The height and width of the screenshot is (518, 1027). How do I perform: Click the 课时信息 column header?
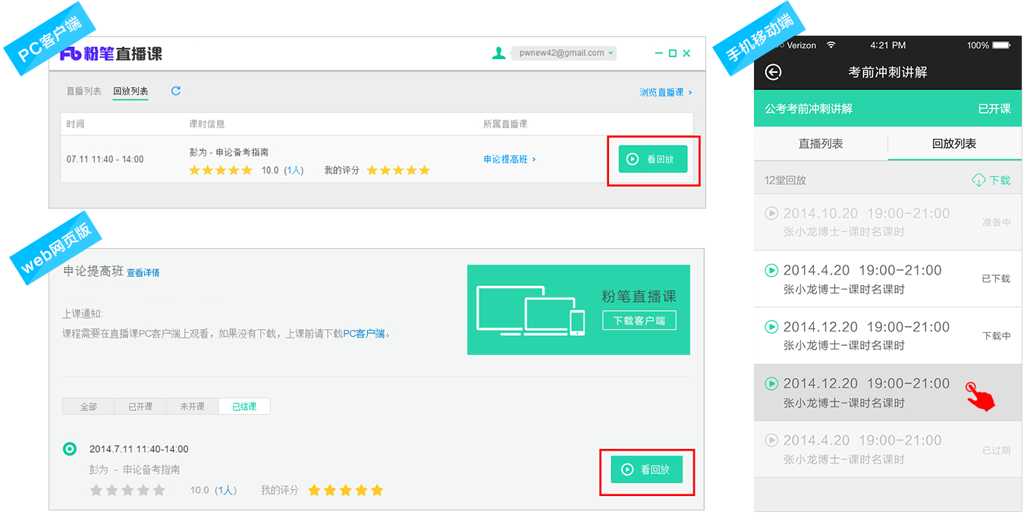207,124
